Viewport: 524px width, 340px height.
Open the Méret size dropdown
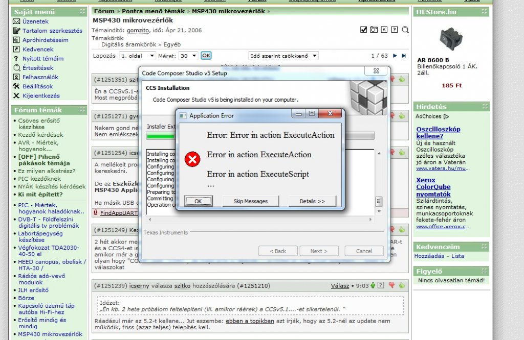[188, 56]
